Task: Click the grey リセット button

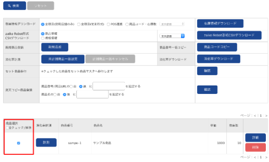Action: tap(41, 6)
